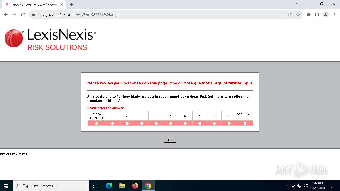Screen dimensions: 340x191
Task: Open volume control tray icon
Action: point(306,186)
